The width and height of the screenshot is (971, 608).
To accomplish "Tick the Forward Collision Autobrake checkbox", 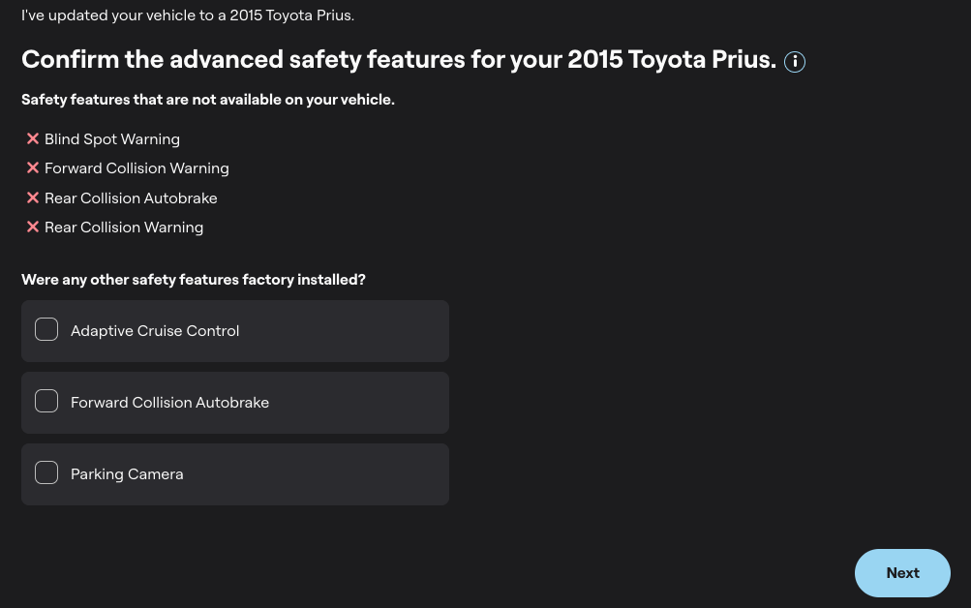I will tap(46, 402).
